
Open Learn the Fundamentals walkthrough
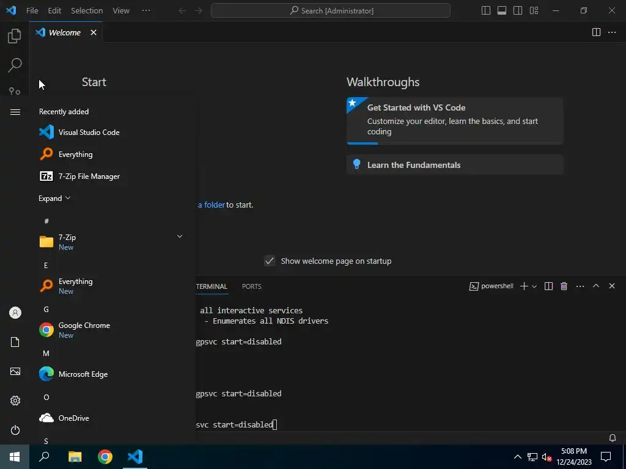[455, 165]
